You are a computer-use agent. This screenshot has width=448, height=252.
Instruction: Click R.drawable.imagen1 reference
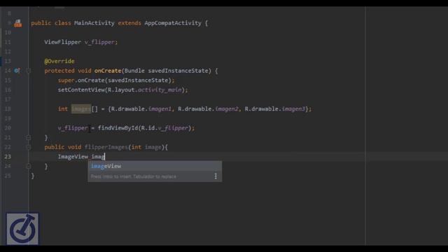click(x=141, y=109)
